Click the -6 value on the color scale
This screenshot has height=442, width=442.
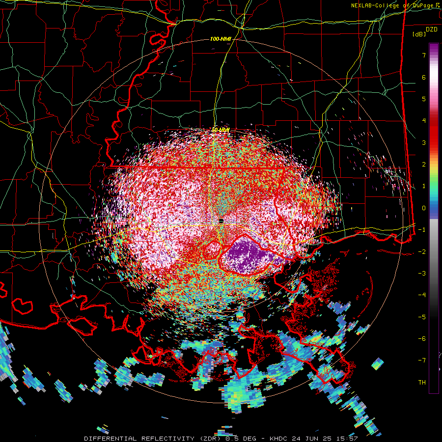[422, 339]
